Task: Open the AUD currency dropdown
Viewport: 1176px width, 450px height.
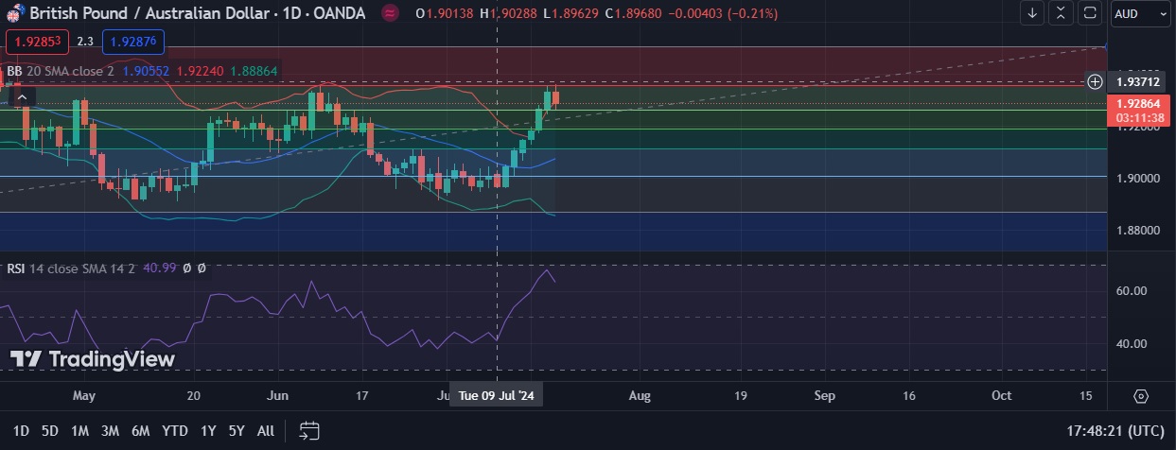Action: (1138, 13)
